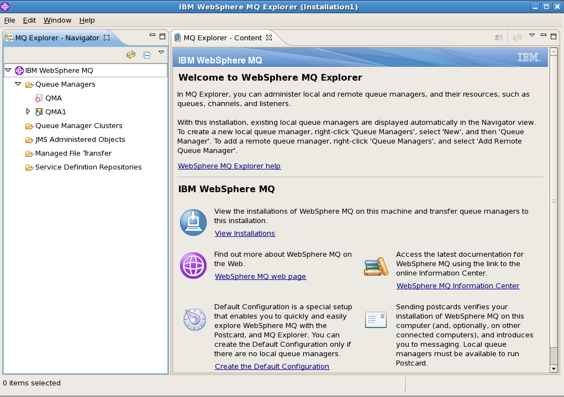Click the View Installations install icon
Viewport: 564px width, 397px height.
point(193,222)
